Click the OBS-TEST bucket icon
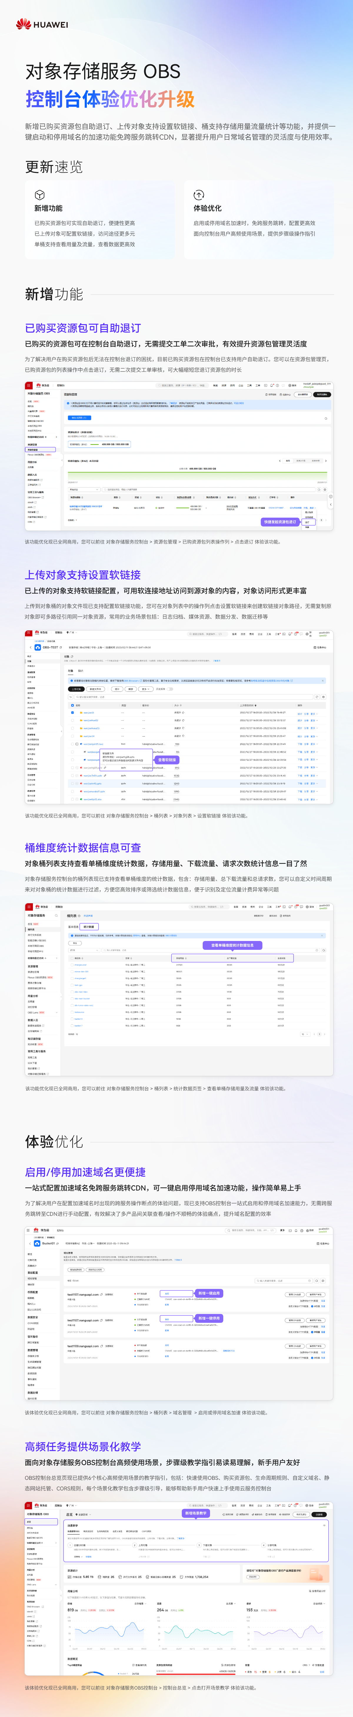The height and width of the screenshot is (1717, 353). (x=38, y=647)
